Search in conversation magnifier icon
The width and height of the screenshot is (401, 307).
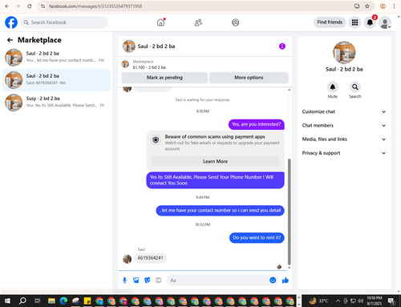tap(354, 87)
